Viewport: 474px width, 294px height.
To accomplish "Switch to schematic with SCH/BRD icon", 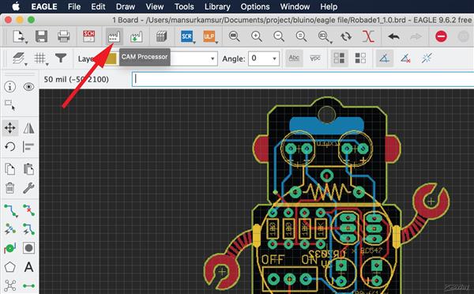I will (x=88, y=36).
